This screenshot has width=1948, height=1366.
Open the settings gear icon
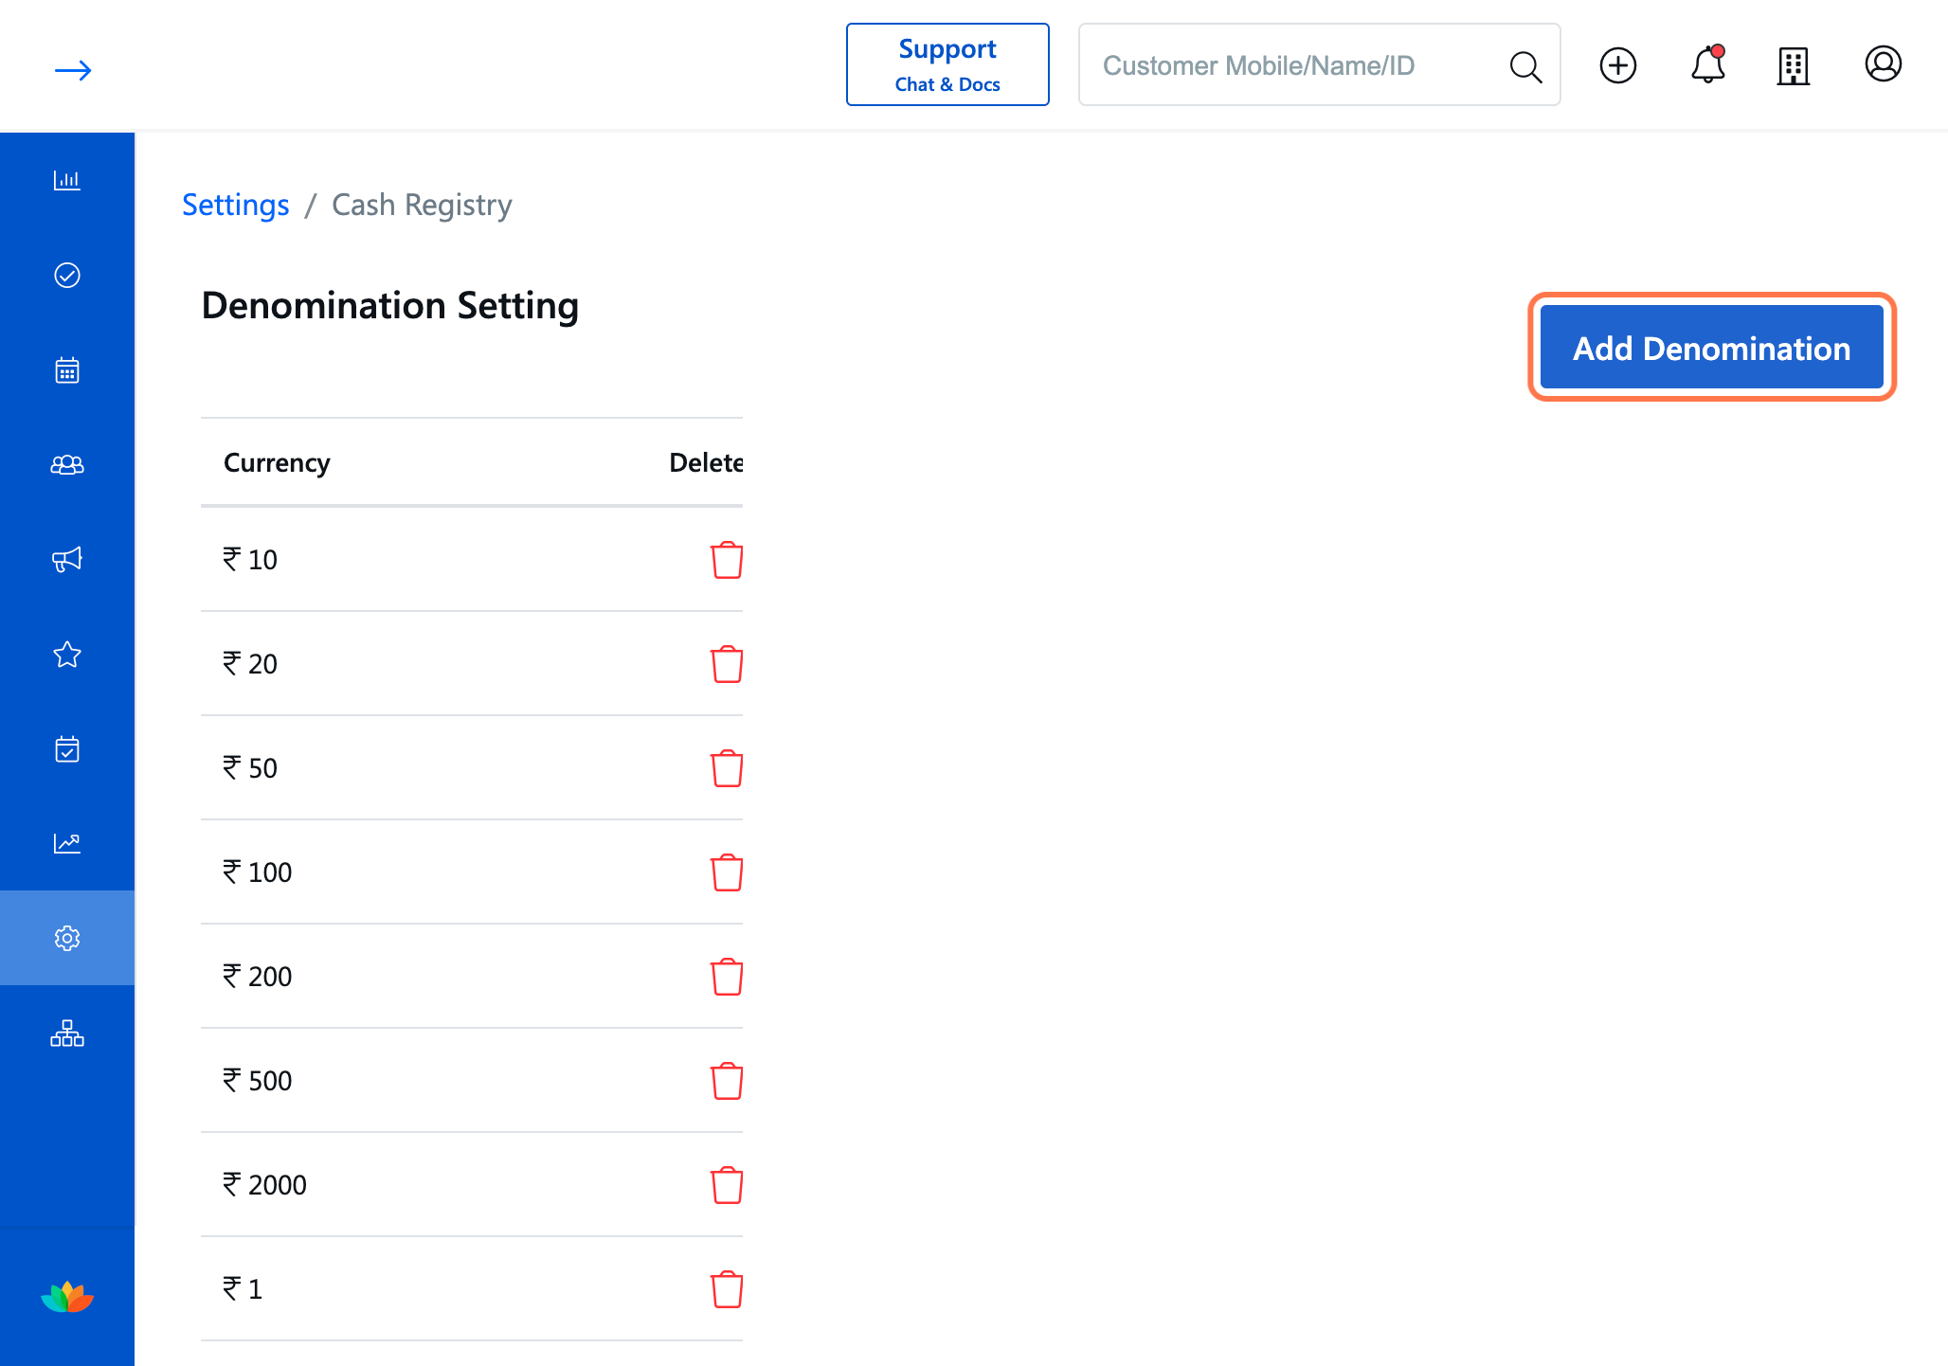point(67,938)
